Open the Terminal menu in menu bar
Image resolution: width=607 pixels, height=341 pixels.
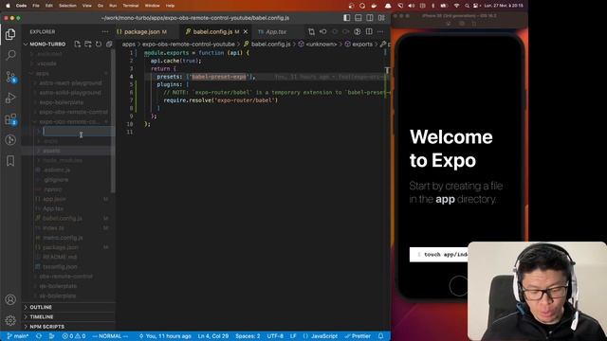click(131, 6)
